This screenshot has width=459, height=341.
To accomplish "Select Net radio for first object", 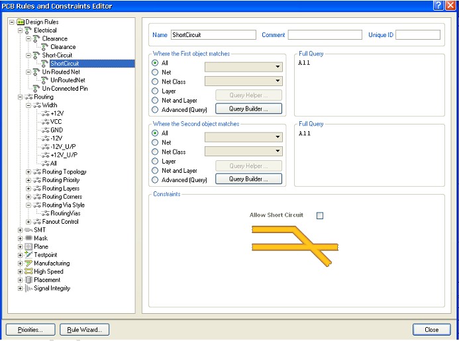I will point(156,72).
